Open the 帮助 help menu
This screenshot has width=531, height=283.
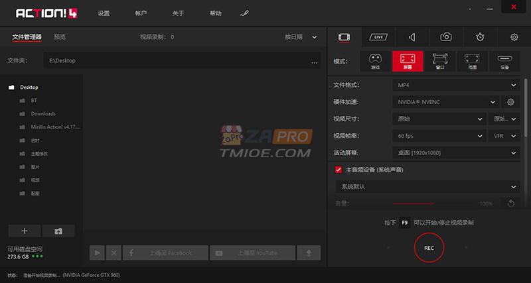(215, 13)
